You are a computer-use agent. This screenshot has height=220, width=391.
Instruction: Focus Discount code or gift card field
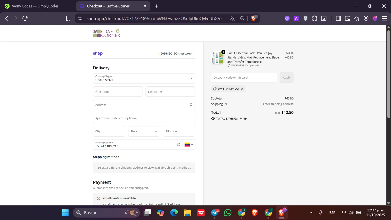pos(244,78)
